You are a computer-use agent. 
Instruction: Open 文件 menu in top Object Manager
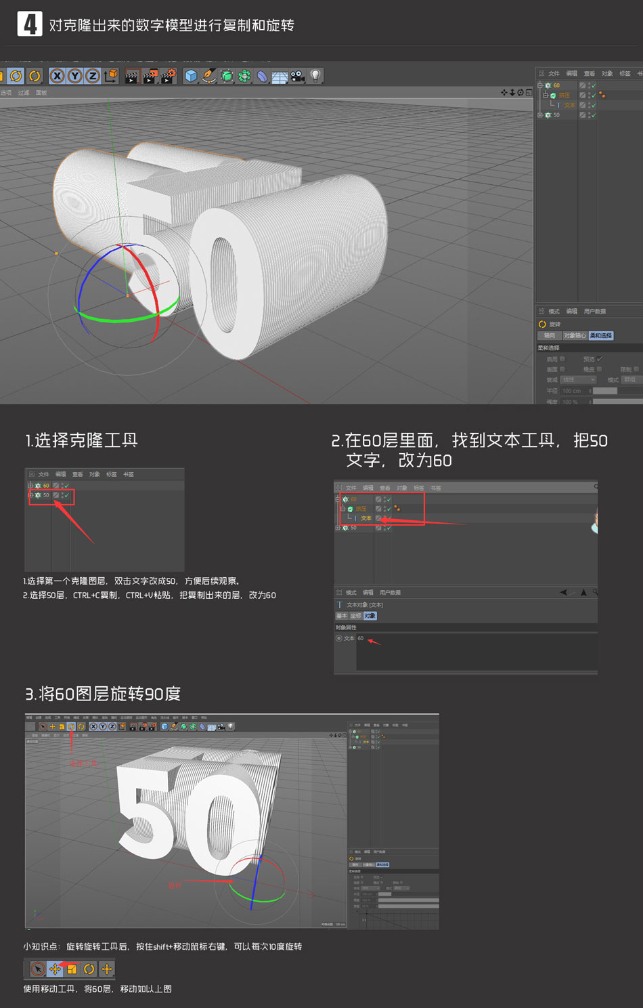(554, 74)
